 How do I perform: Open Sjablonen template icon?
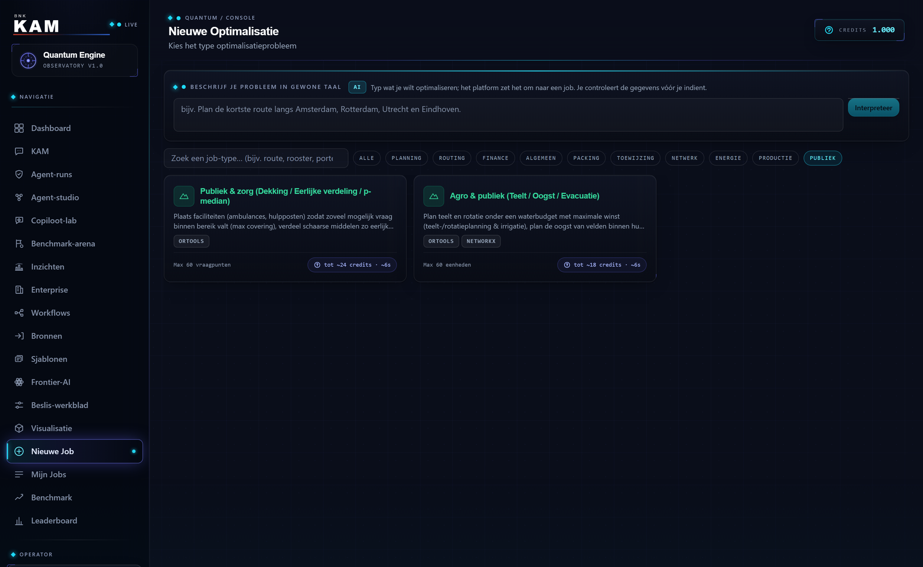(19, 359)
